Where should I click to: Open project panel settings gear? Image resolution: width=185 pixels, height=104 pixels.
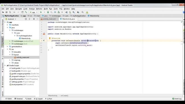[x=34, y=19]
